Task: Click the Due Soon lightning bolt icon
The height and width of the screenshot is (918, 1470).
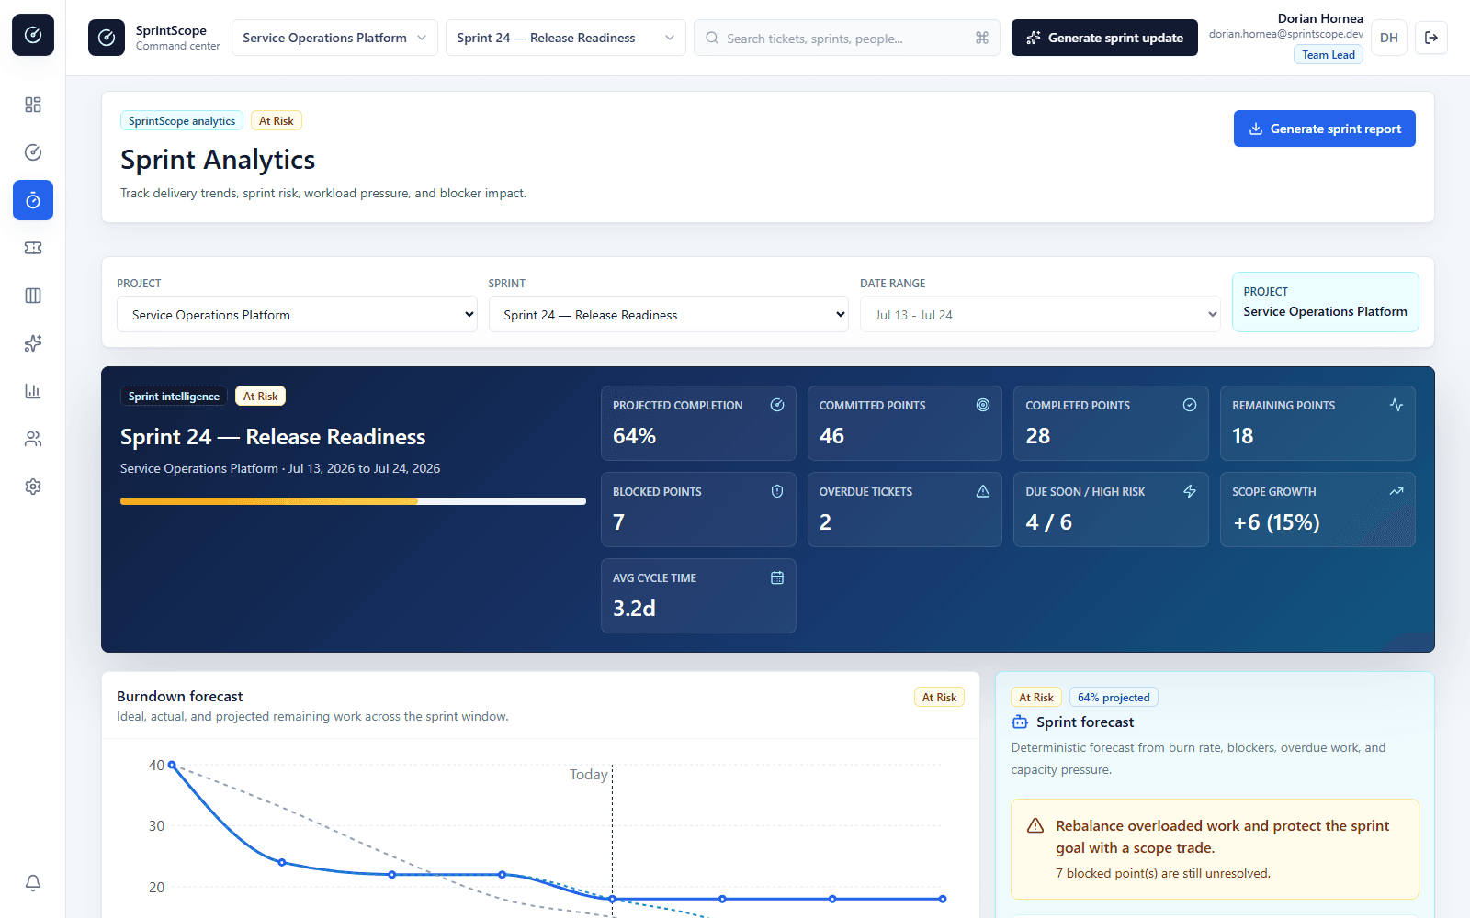Action: 1190,491
